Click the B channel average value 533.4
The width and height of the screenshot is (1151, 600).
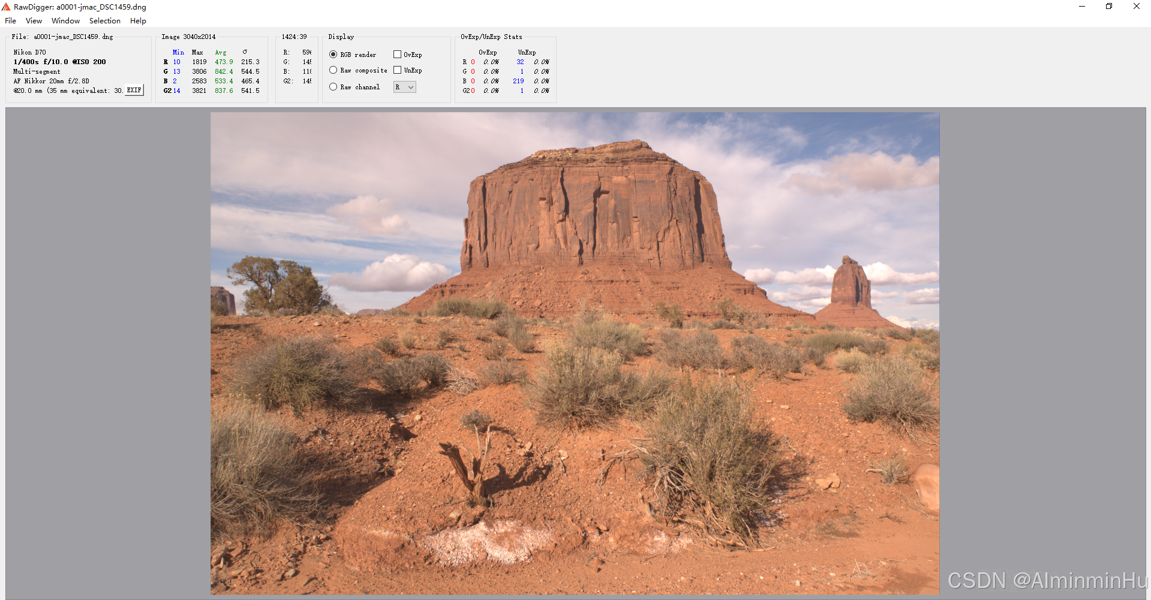(x=224, y=81)
